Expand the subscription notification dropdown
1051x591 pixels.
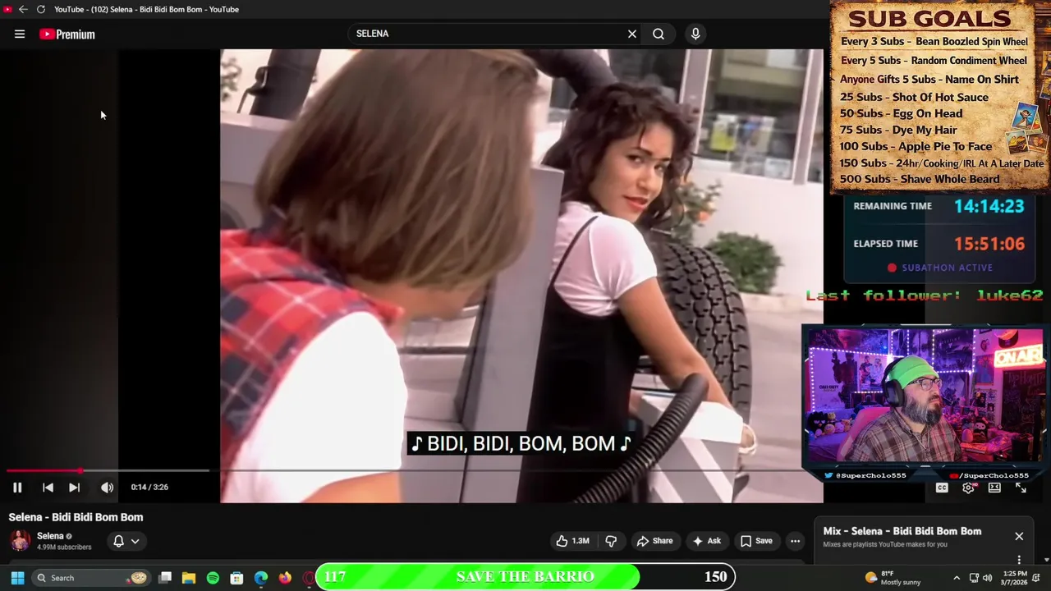click(x=135, y=541)
